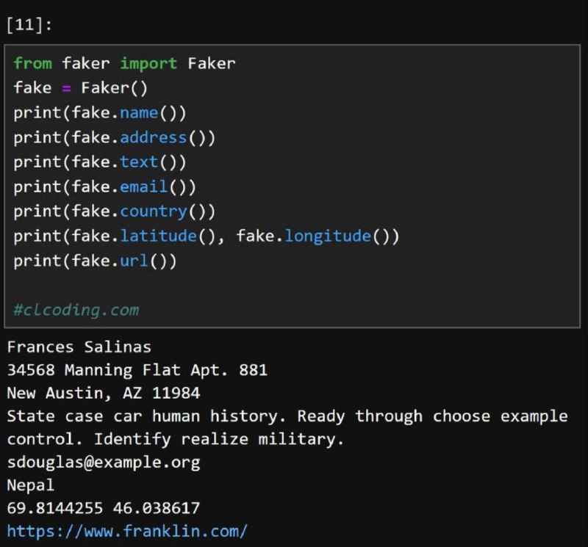
Task: Click the word 'address' in fake.address()
Action: click(x=153, y=137)
